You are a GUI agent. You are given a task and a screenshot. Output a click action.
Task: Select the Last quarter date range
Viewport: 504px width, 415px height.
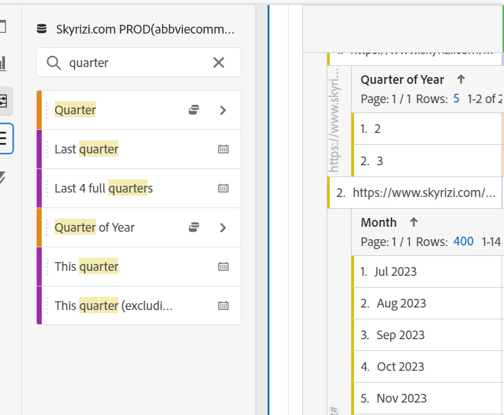[139, 149]
